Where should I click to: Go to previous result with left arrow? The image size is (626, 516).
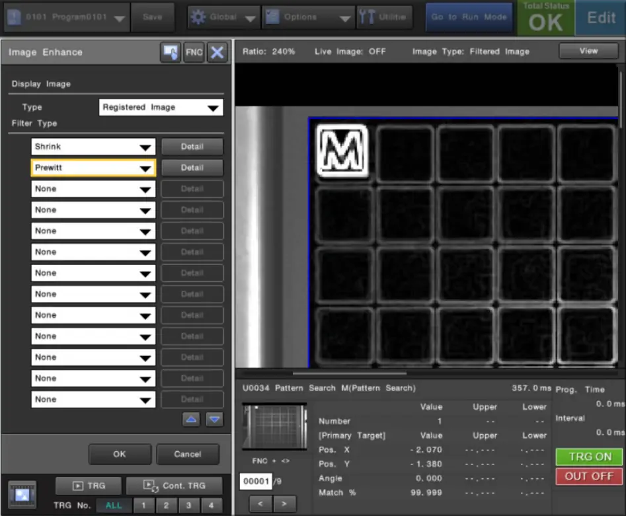(x=260, y=504)
